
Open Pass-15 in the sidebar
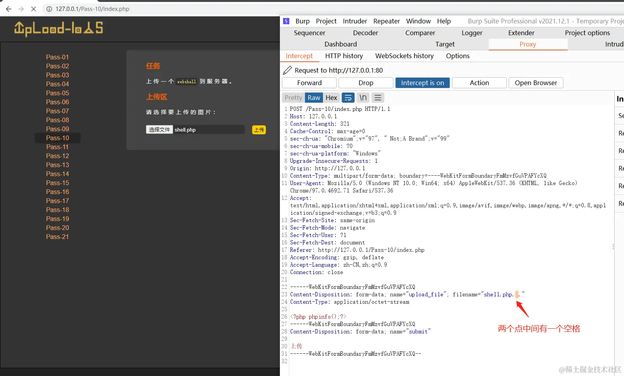pyautogui.click(x=57, y=183)
